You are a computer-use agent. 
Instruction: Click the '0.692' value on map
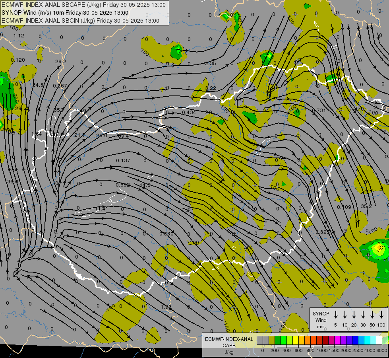(123, 185)
